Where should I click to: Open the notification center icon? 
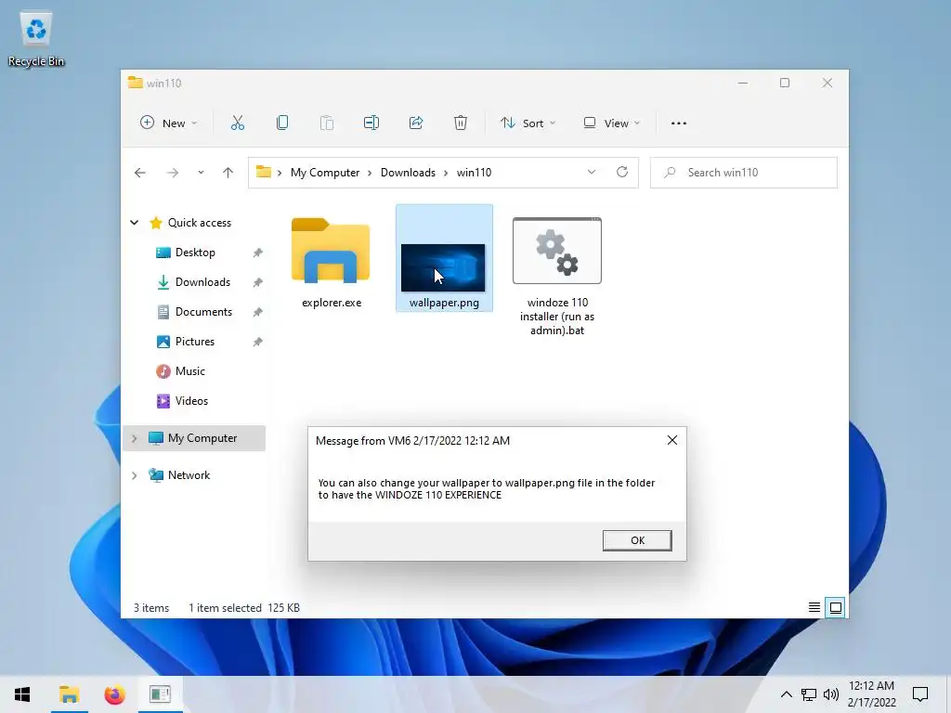click(920, 694)
